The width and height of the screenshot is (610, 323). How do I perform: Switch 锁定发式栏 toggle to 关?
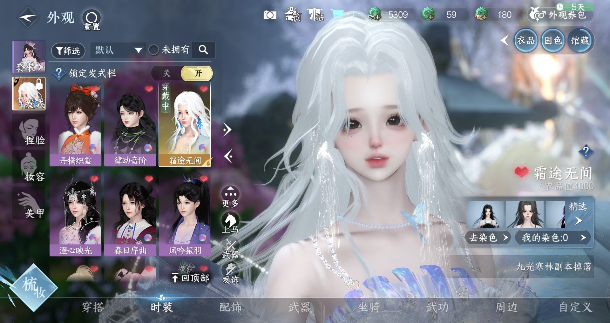(167, 73)
